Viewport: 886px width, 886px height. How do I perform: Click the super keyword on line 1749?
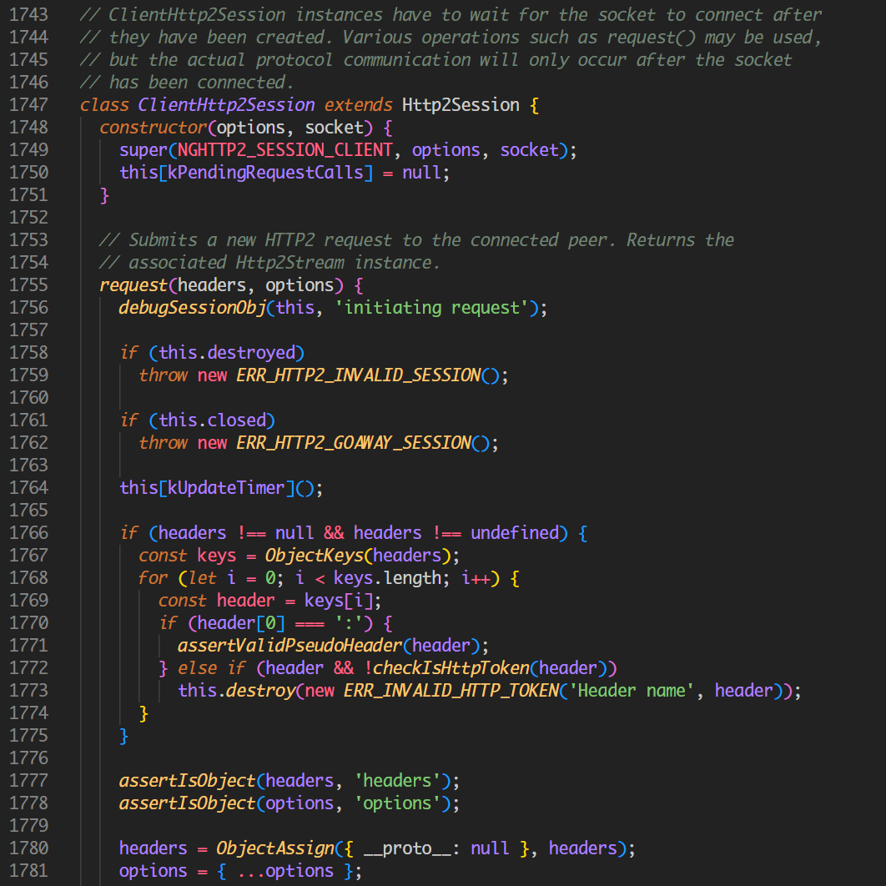click(143, 150)
